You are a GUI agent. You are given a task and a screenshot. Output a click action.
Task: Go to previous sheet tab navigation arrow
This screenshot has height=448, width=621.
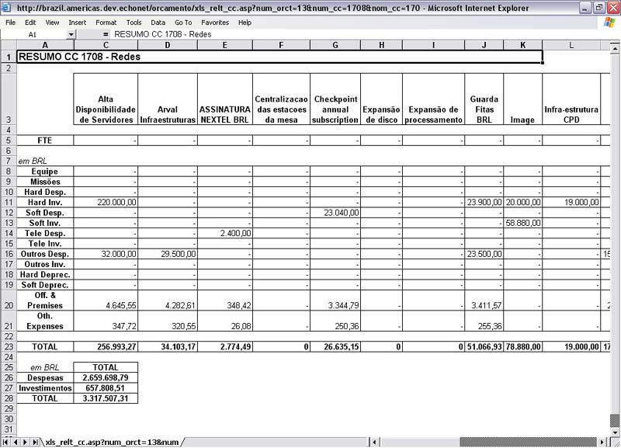pyautogui.click(x=16, y=442)
